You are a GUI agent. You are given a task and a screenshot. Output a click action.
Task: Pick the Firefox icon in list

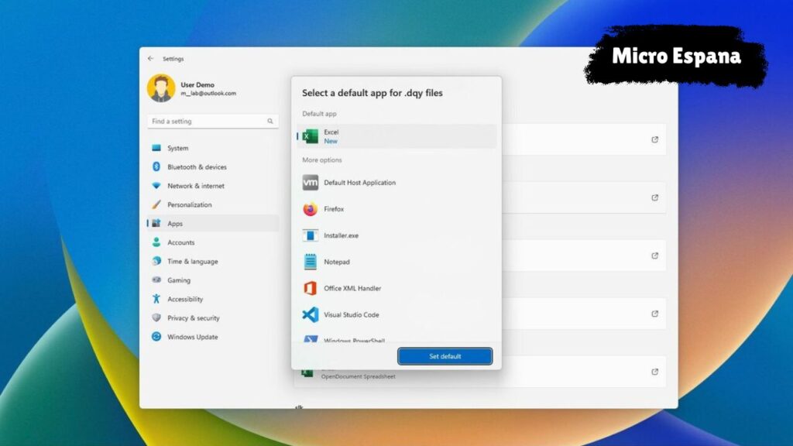click(311, 209)
